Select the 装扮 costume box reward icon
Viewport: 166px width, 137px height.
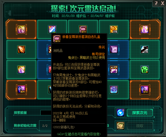point(83,29)
